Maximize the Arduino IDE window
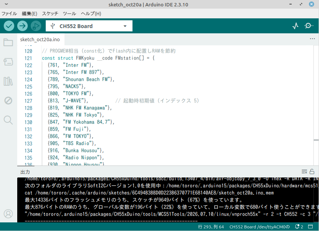The height and width of the screenshot is (231, 319). point(301,4)
